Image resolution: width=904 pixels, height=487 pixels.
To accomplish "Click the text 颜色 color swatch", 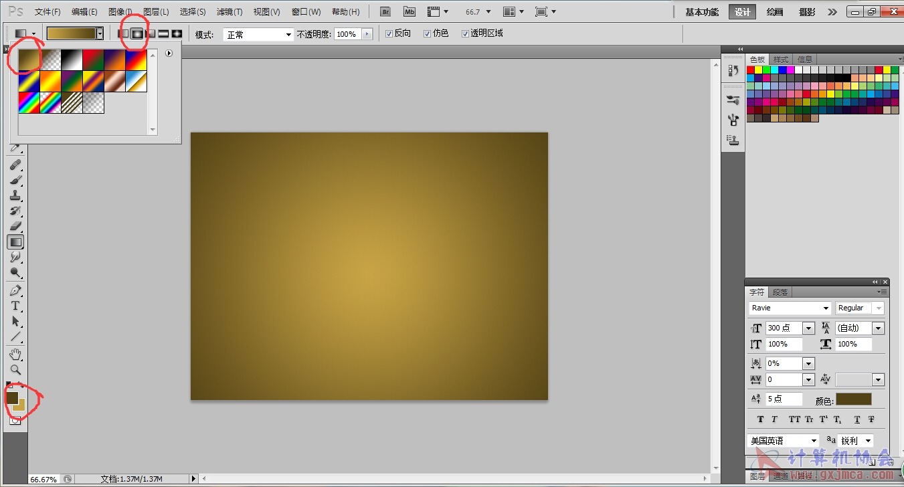I will tap(853, 399).
